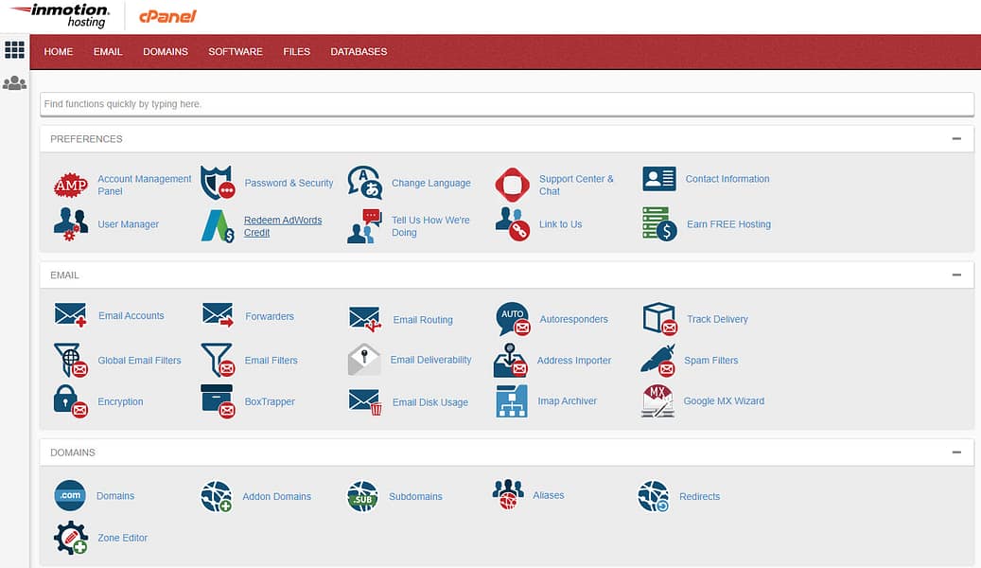Open the apps grid icon in sidebar
Image resolution: width=981 pixels, height=568 pixels.
[x=14, y=50]
